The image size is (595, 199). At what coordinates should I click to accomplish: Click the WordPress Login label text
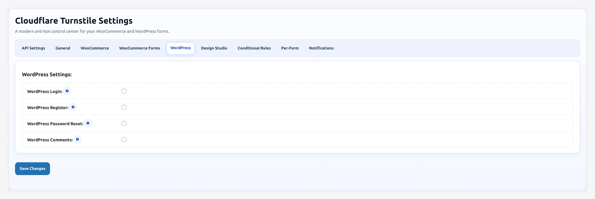click(45, 91)
